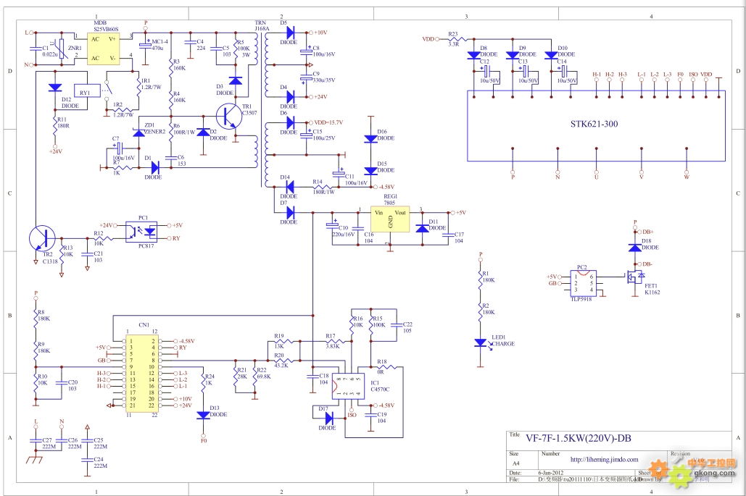
Task: Select the 69.8K resistor value
Action: coord(264,377)
